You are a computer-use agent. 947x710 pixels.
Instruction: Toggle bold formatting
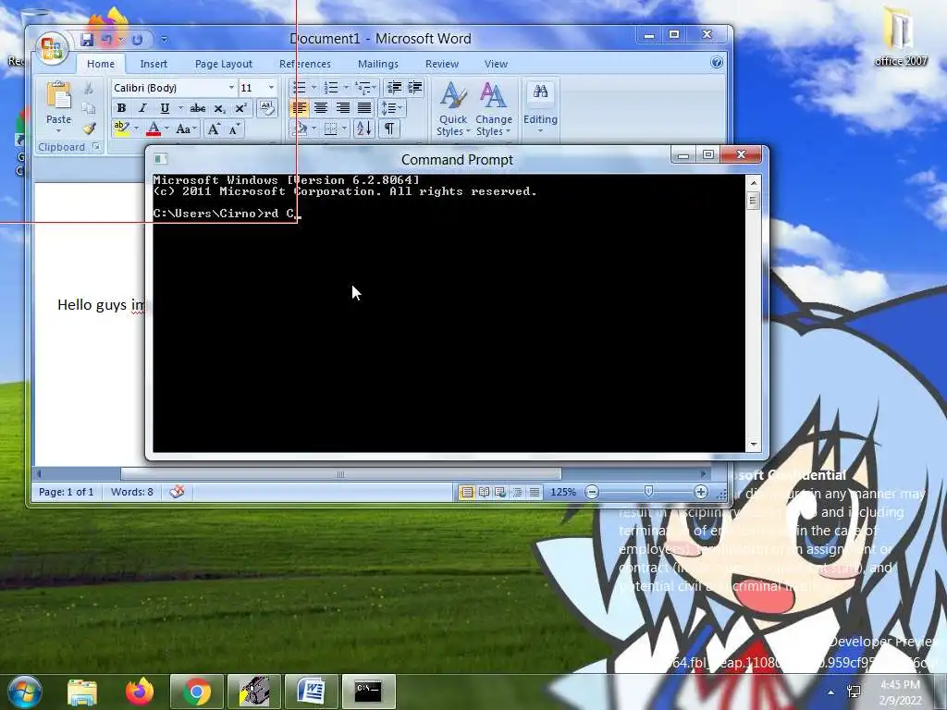click(x=121, y=109)
